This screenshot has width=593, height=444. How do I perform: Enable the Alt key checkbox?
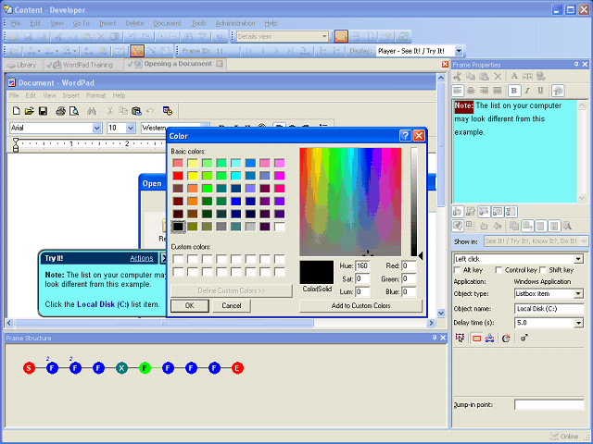(x=457, y=270)
